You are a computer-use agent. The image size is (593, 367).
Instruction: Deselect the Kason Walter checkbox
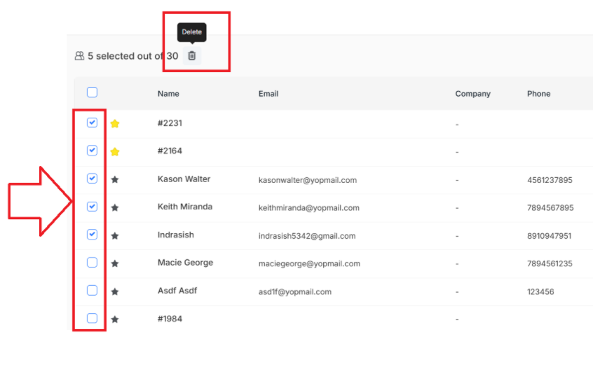(92, 179)
